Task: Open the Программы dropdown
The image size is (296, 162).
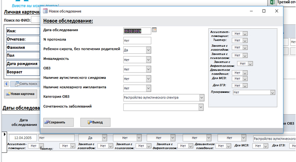Action: point(272,93)
